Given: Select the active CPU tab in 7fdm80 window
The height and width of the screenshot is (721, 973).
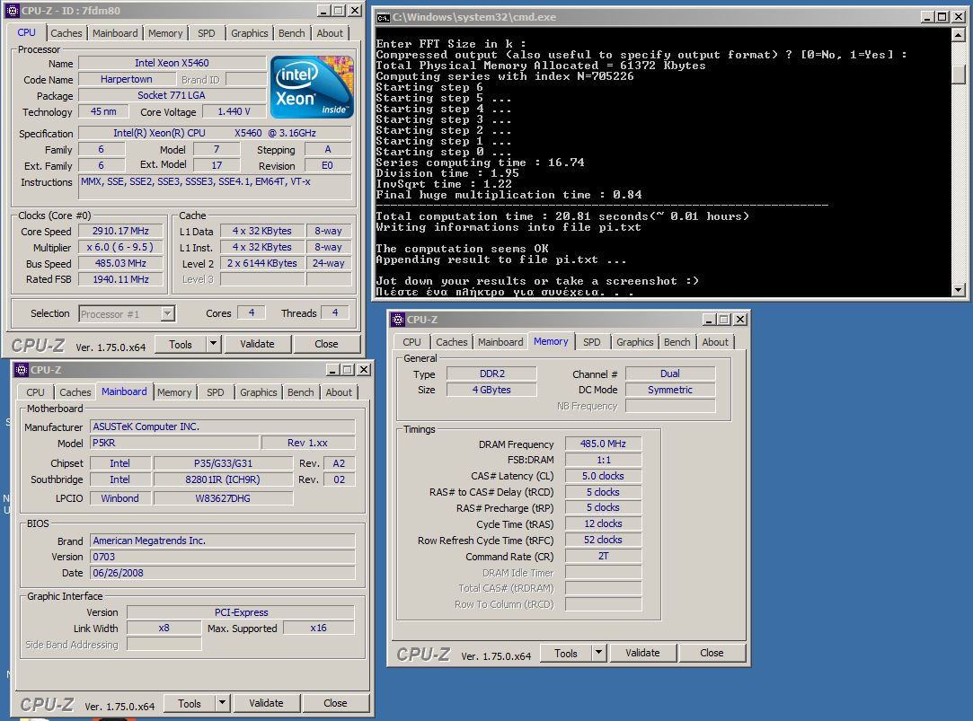Looking at the screenshot, I should tap(26, 32).
